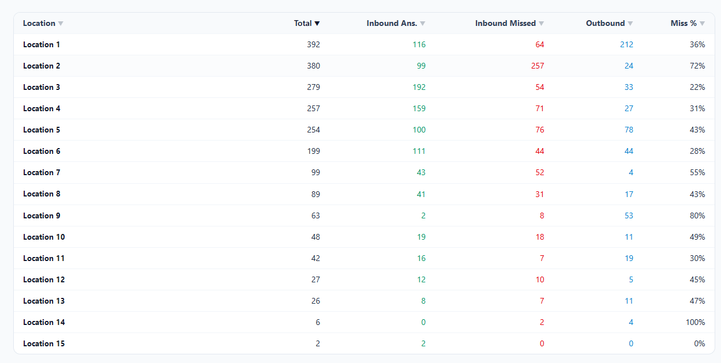Click inbound answered 192 for Location 3
Screen dimensions: 721x363
(x=419, y=87)
